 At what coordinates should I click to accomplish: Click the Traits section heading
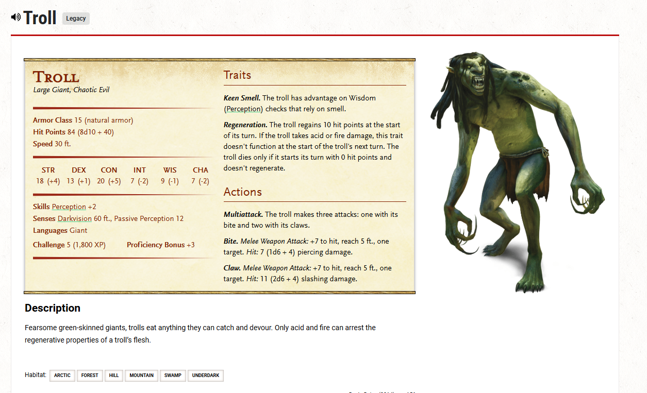coord(237,75)
